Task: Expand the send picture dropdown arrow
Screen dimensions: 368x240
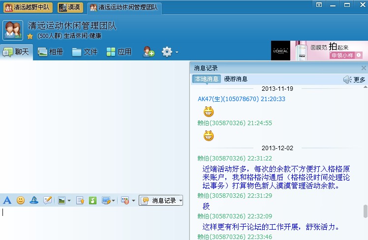Action: coord(69,201)
